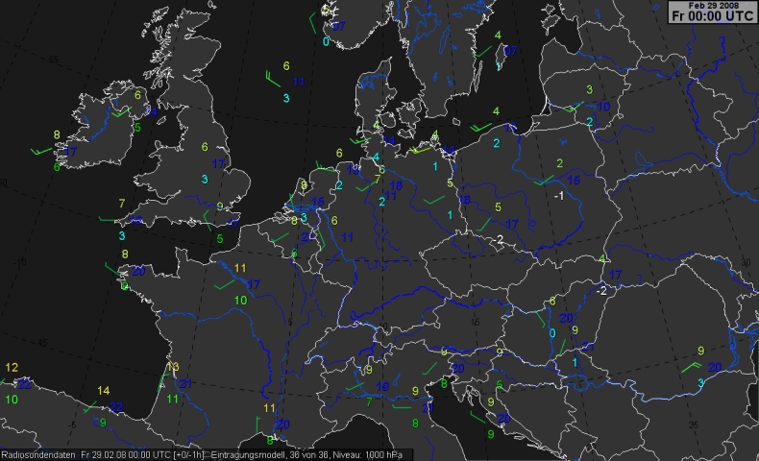Click yellow 12 value at far west edge

(x=12, y=368)
